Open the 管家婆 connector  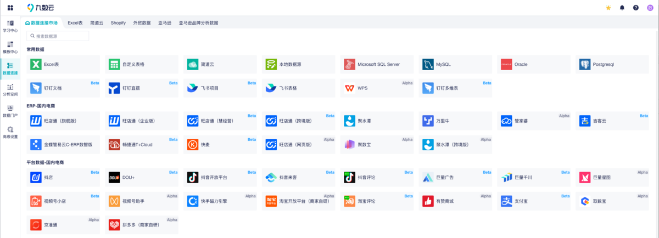(535, 121)
